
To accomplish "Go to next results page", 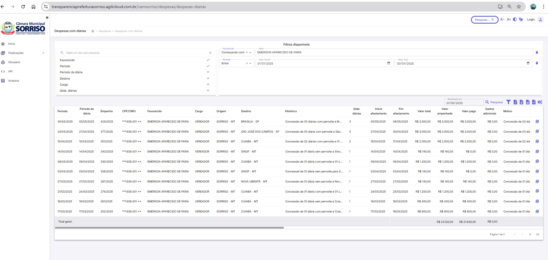I will (x=530, y=234).
